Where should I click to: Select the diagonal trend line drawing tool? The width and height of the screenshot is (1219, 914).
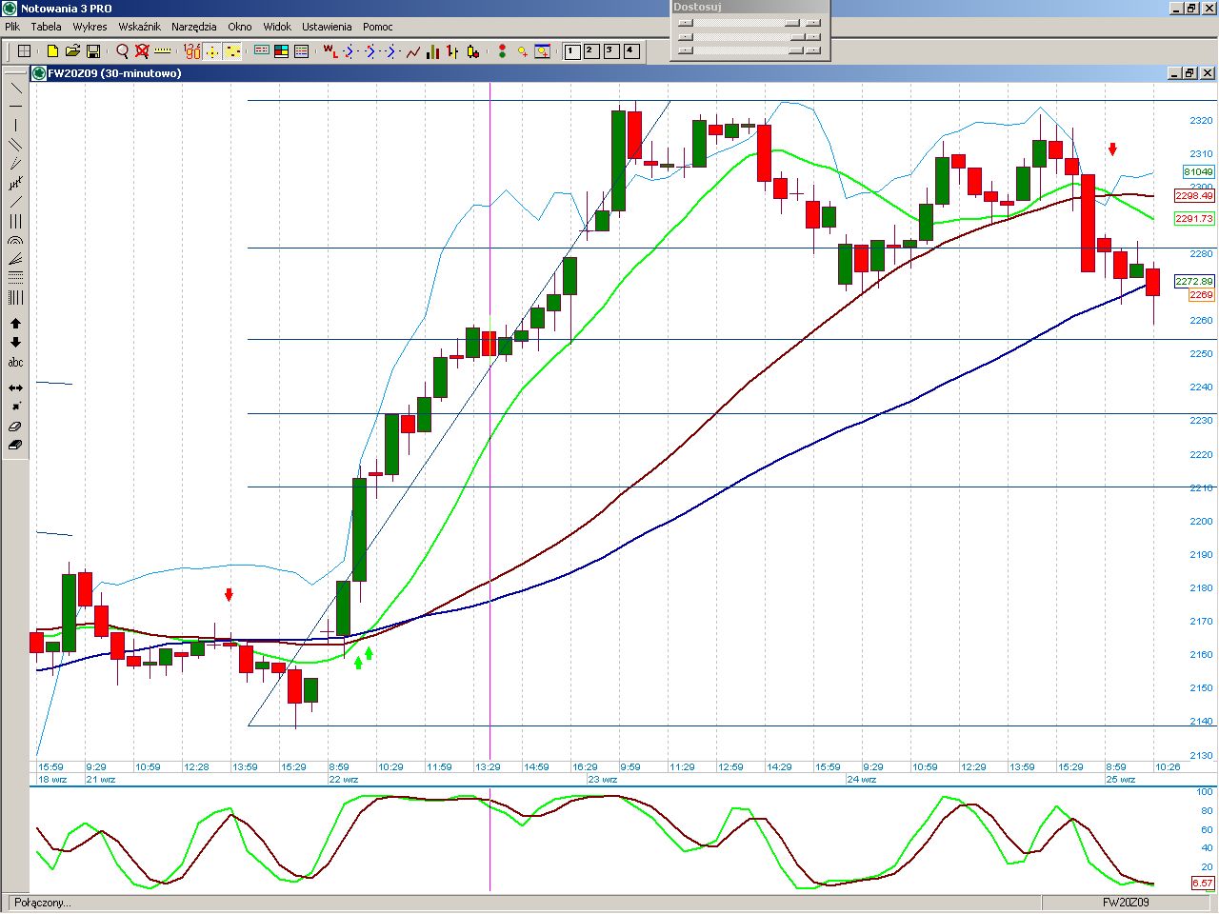(15, 88)
